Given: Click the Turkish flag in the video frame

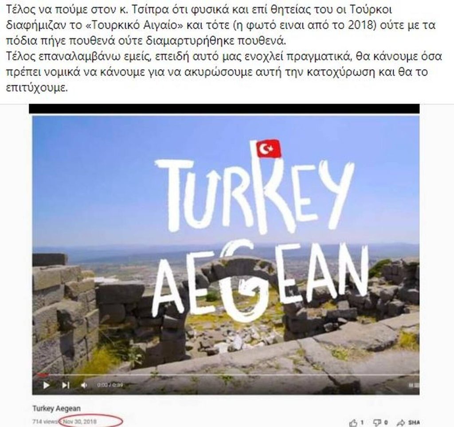Looking at the screenshot, I should (269, 149).
